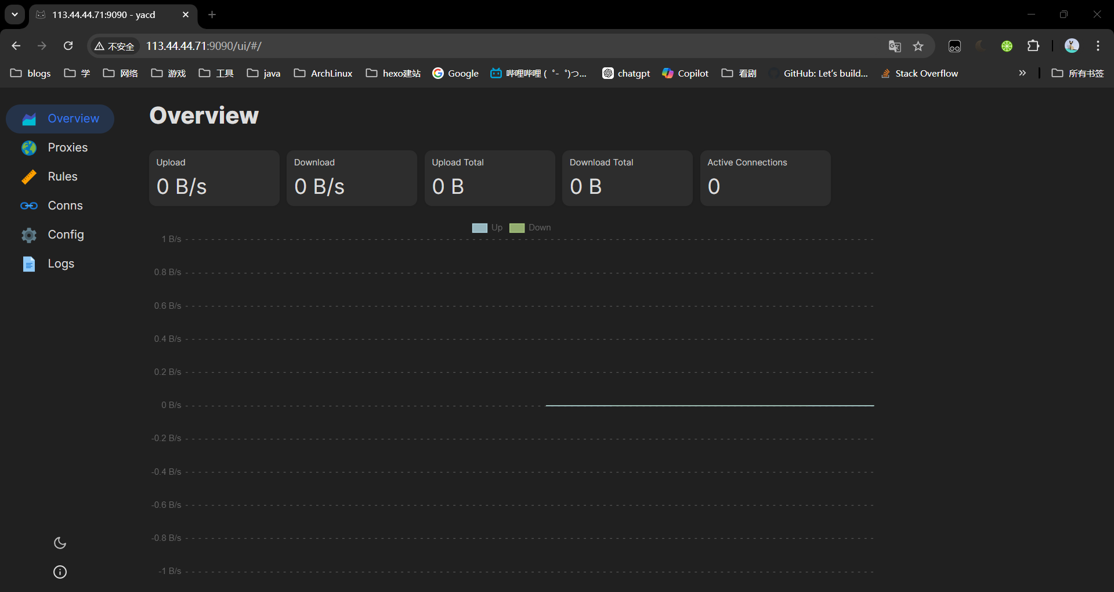
Task: Open the Logs page
Action: pos(60,263)
